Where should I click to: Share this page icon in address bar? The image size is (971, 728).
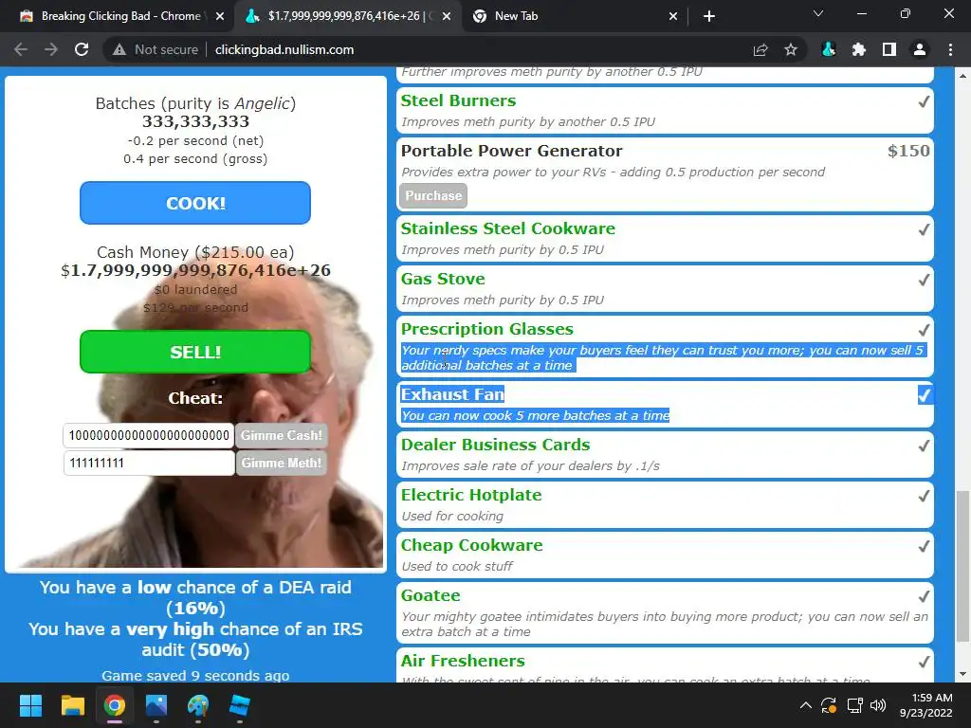pyautogui.click(x=760, y=49)
